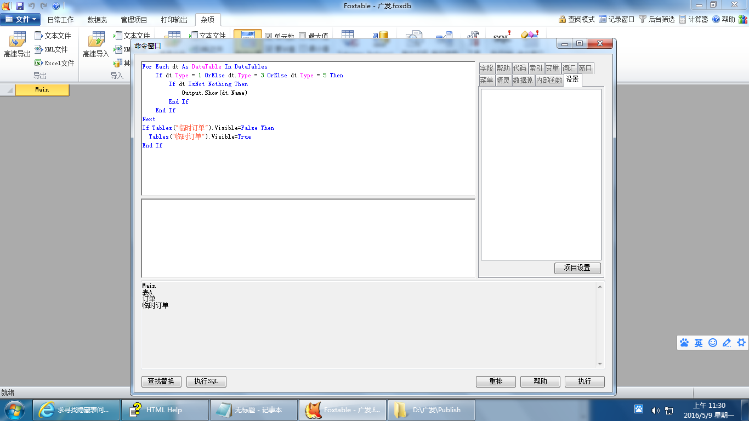
Task: Click the Save icon in quick access toolbar
Action: click(20, 6)
